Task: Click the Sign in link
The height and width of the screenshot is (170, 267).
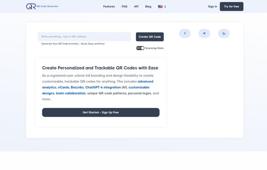Action: 212,7
